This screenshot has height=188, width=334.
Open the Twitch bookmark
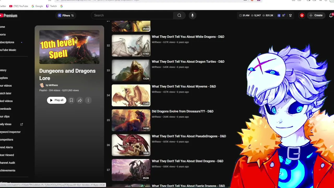click(x=51, y=6)
